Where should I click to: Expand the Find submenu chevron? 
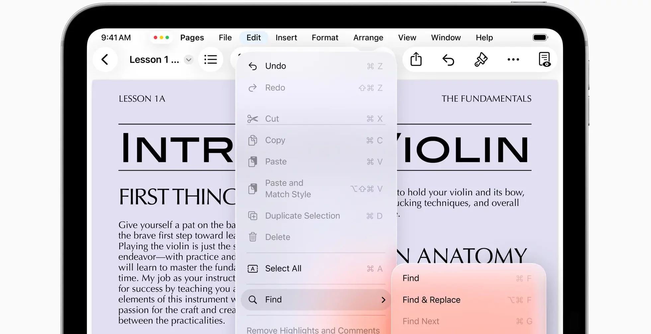383,300
